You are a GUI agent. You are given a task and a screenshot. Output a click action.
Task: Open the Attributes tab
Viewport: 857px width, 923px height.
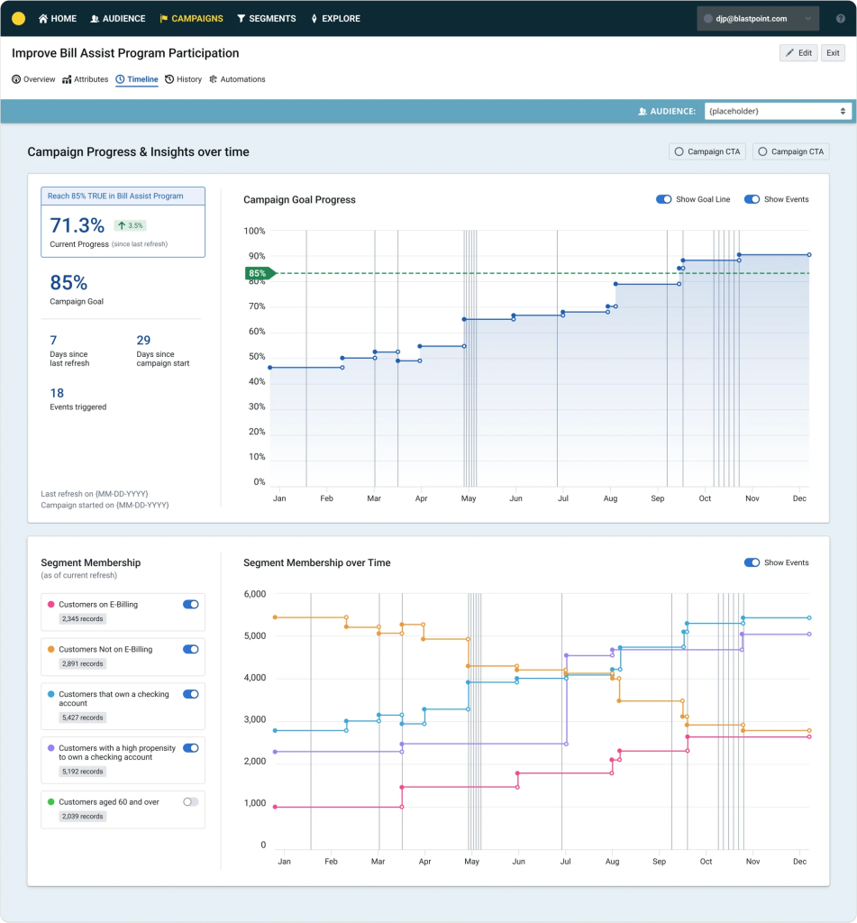[x=86, y=79]
